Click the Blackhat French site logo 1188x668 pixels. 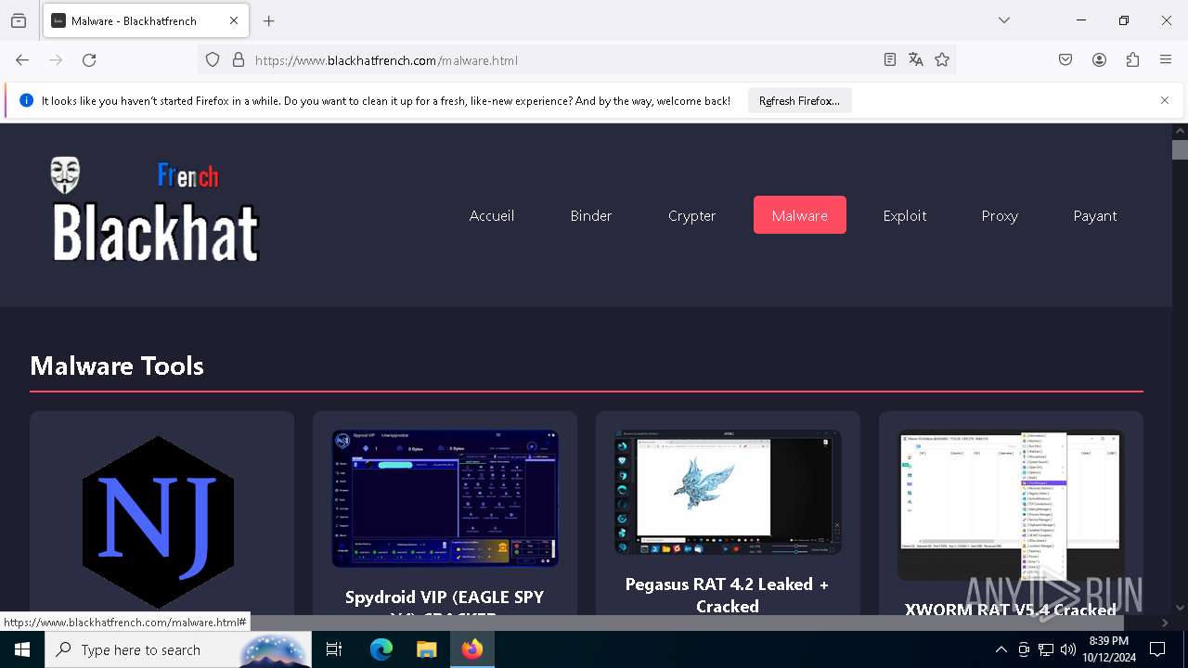(155, 209)
